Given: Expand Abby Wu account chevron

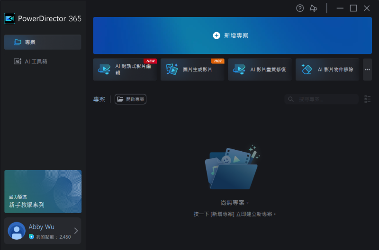Looking at the screenshot, I should (76, 231).
